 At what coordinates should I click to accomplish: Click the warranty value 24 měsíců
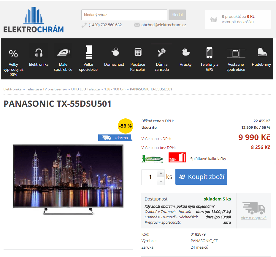[x=199, y=247]
